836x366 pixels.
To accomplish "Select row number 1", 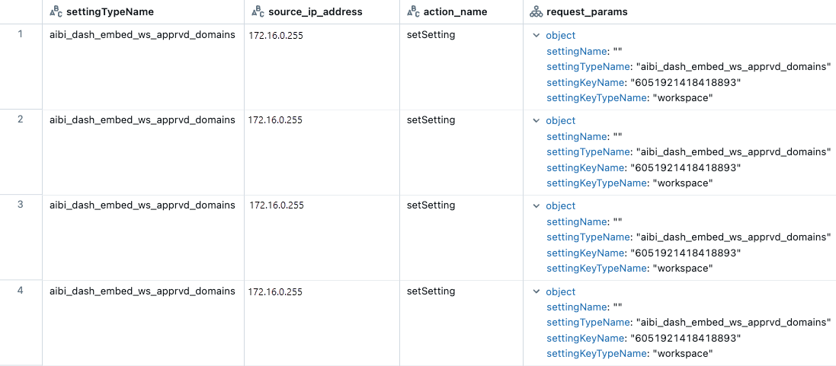I will 21,34.
